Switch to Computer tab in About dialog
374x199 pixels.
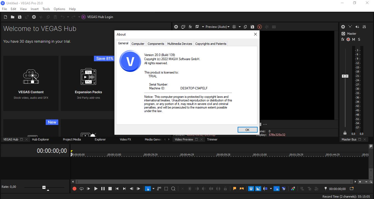point(138,44)
